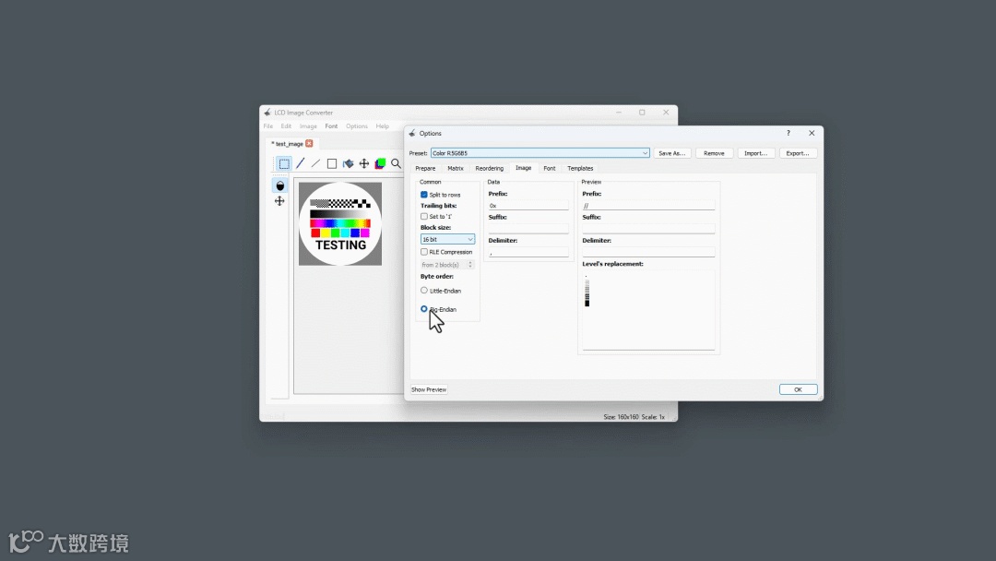996x561 pixels.
Task: Maximize the LCD Image Converter window
Action: (642, 113)
